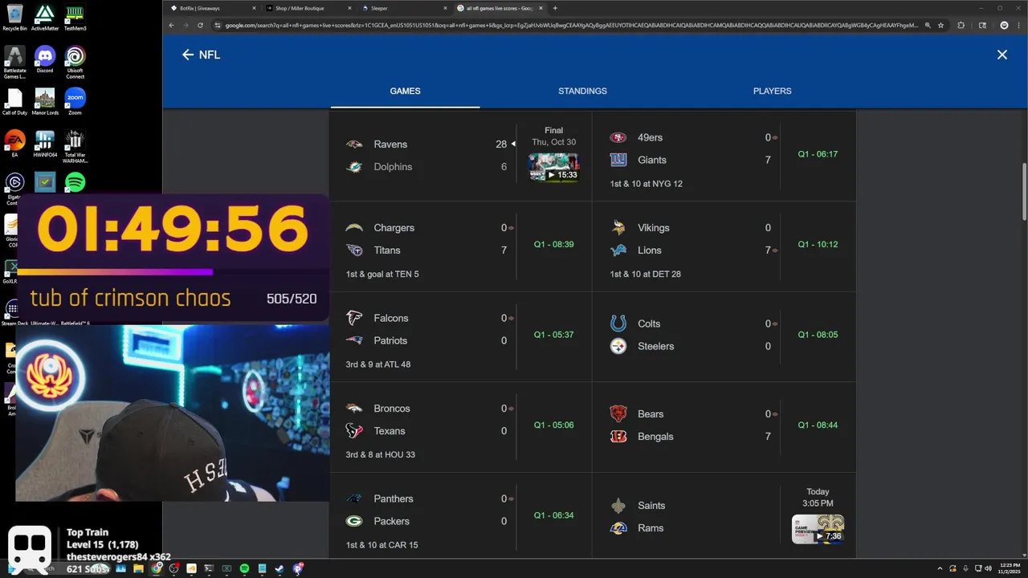This screenshot has height=578, width=1028.
Task: Select the Battlestate Games Launcher shortcut
Action: tap(14, 63)
